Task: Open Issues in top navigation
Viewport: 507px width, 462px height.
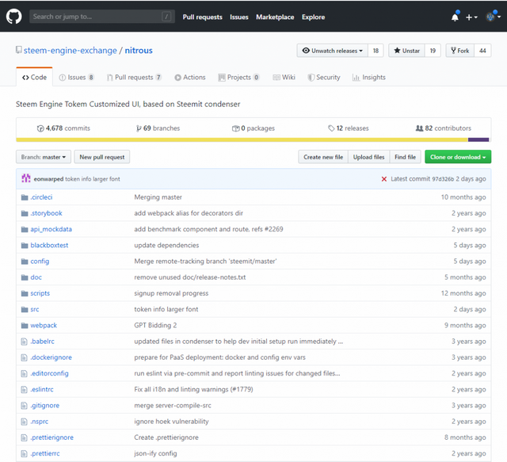Action: point(239,17)
